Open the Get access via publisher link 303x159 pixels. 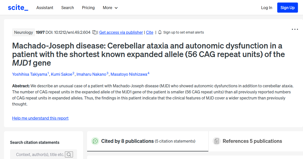tap(121, 32)
